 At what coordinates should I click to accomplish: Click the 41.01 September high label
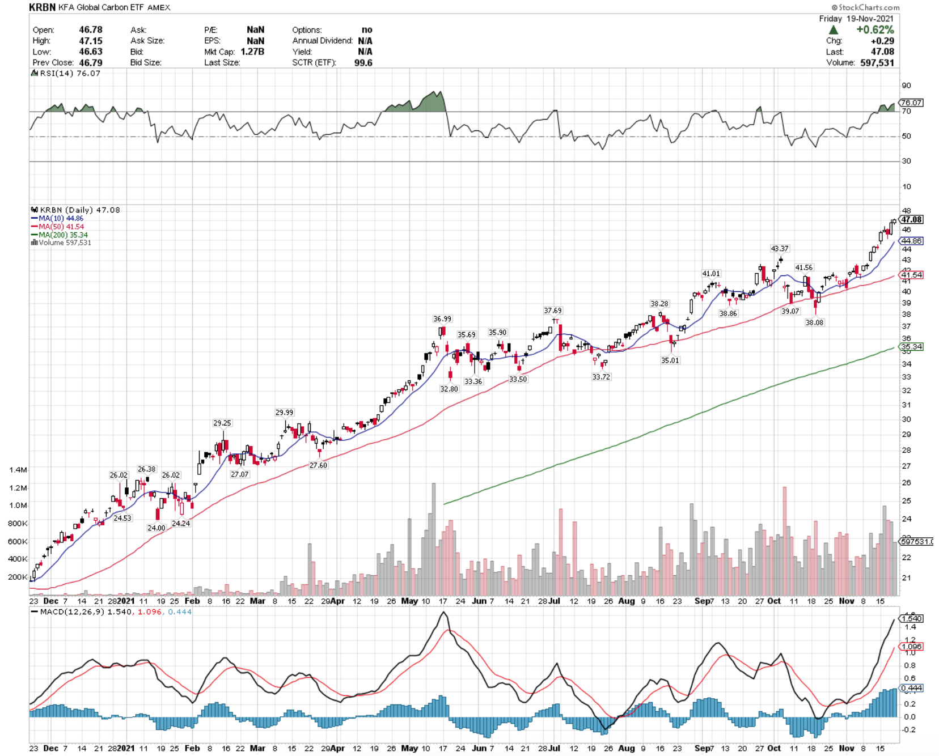[x=711, y=274]
